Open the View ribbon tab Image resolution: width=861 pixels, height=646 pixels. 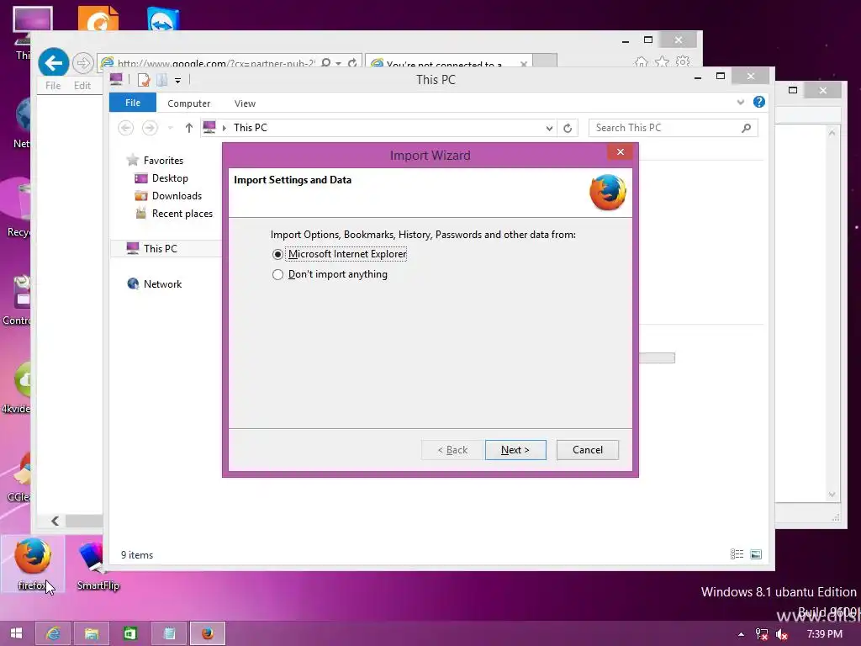coord(245,103)
